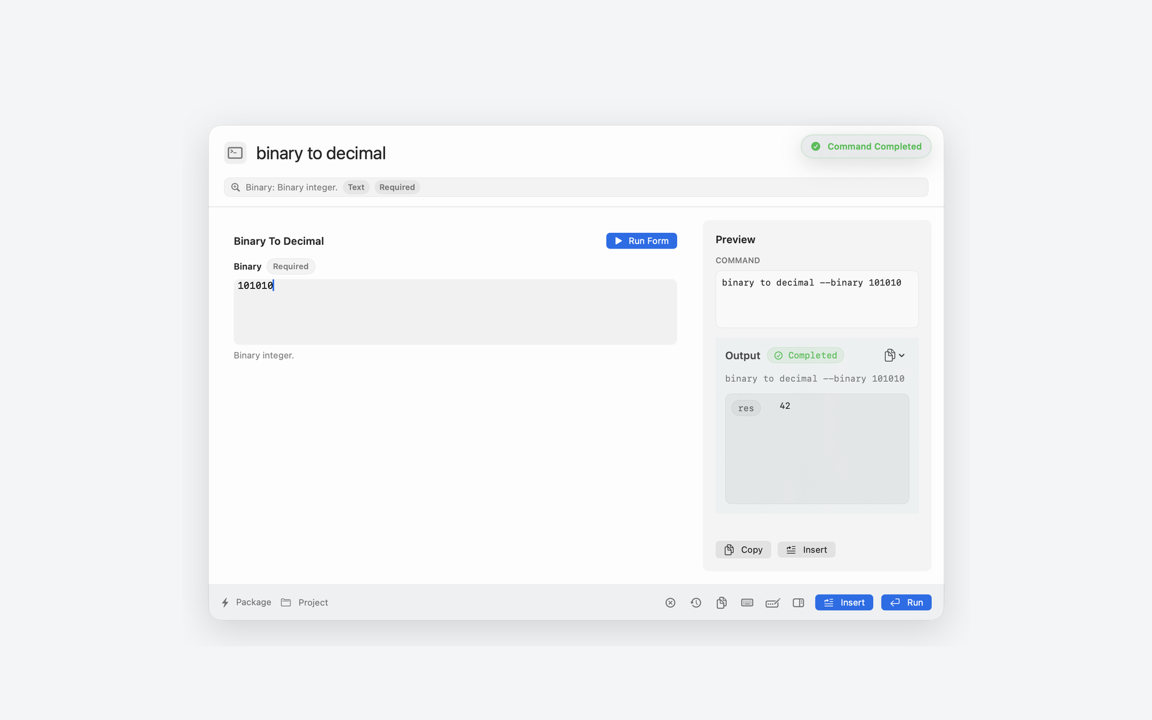This screenshot has width=1152, height=720.
Task: Click inside the Binary text input field
Action: (x=455, y=312)
